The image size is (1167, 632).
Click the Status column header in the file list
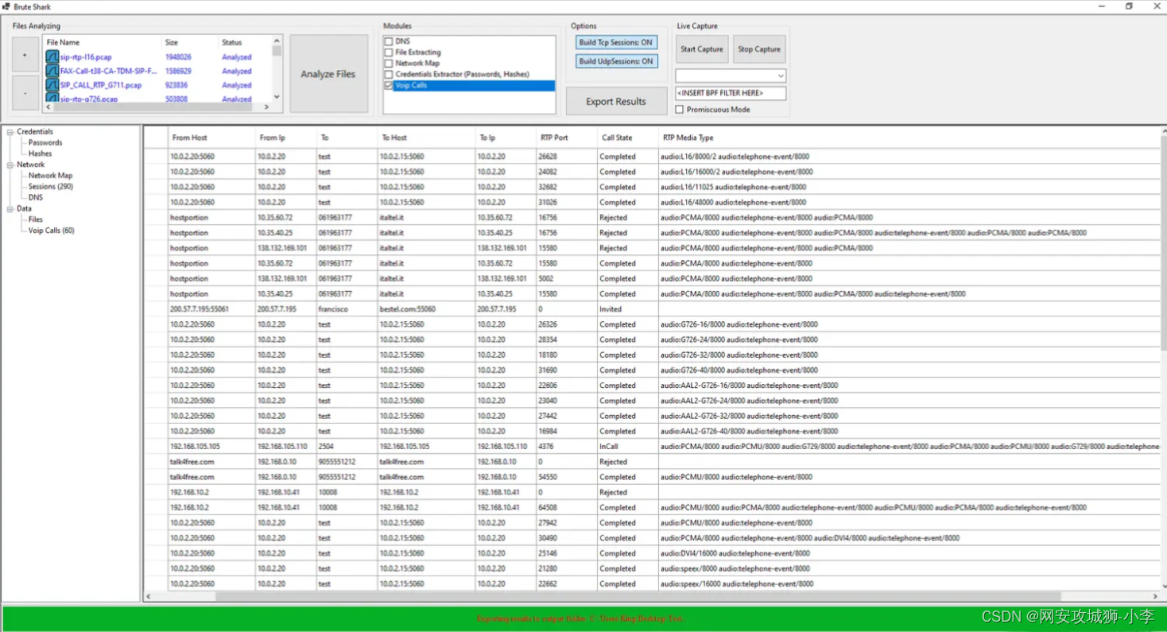[x=244, y=42]
